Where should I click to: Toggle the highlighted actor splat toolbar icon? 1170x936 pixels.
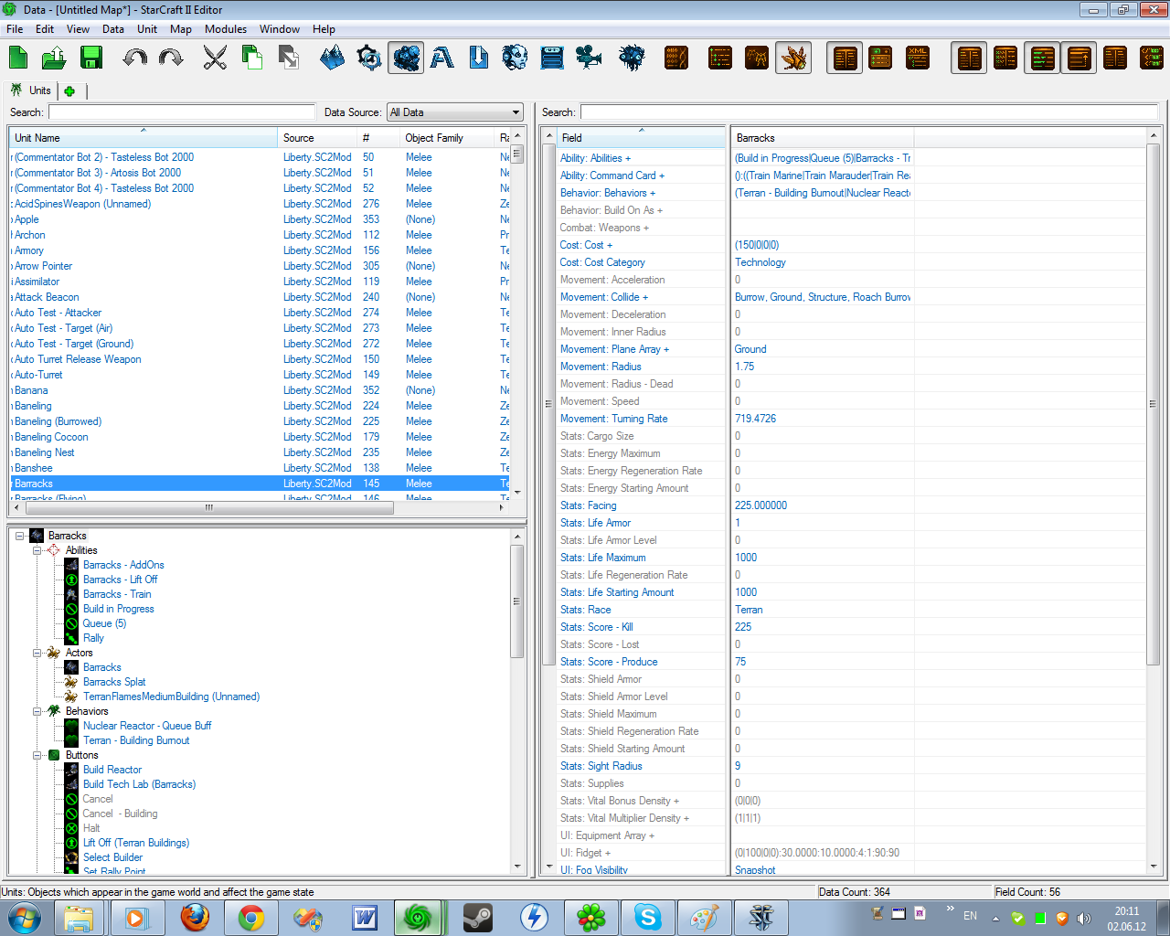(x=793, y=58)
